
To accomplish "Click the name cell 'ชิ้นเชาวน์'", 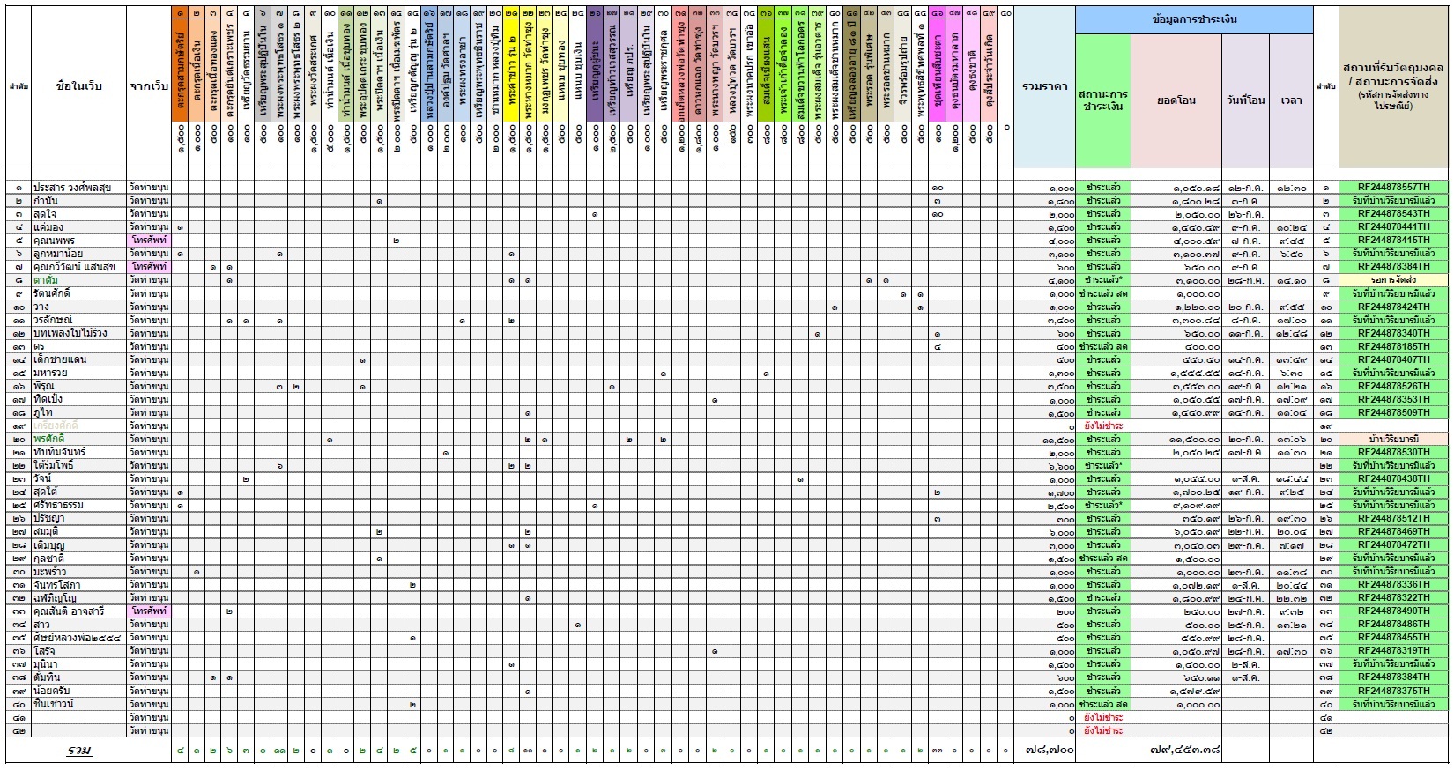I will tap(78, 704).
